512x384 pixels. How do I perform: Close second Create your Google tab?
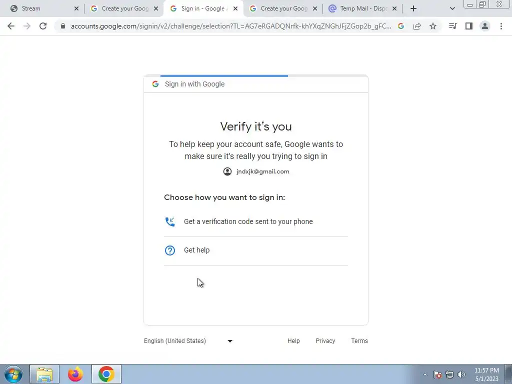coord(315,8)
